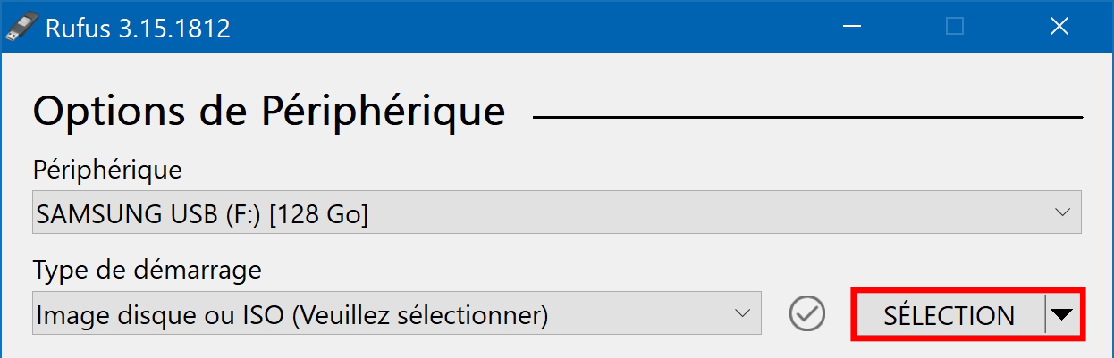Click the Rufus 3.15.1812 title text

[x=138, y=29]
